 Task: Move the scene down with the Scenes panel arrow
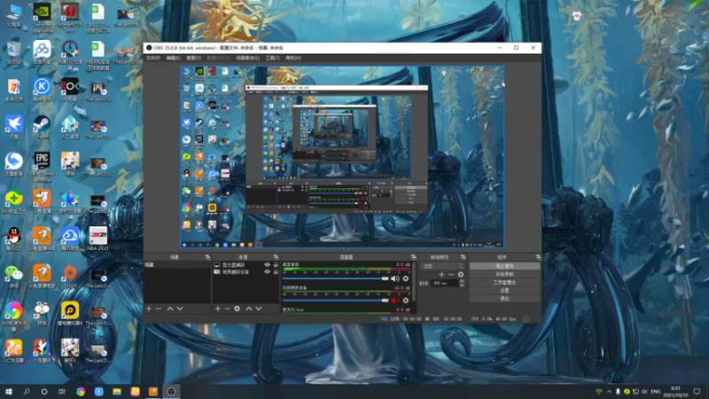click(x=180, y=309)
